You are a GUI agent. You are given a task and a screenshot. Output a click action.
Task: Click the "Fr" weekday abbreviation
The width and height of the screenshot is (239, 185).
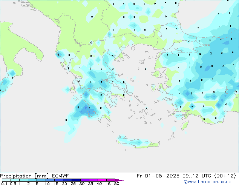(139, 176)
